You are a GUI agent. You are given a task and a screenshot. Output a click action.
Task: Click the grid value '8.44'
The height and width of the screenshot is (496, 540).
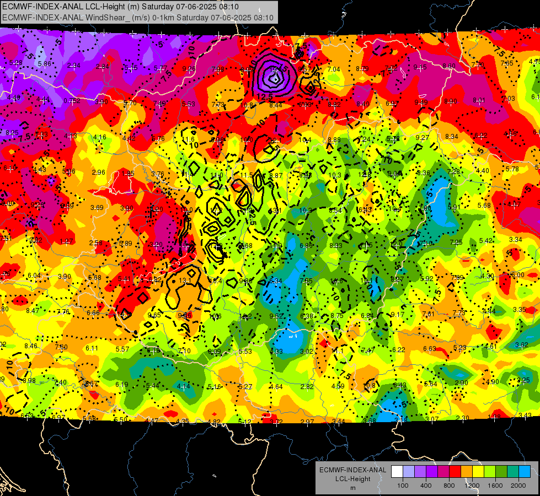click(x=276, y=105)
